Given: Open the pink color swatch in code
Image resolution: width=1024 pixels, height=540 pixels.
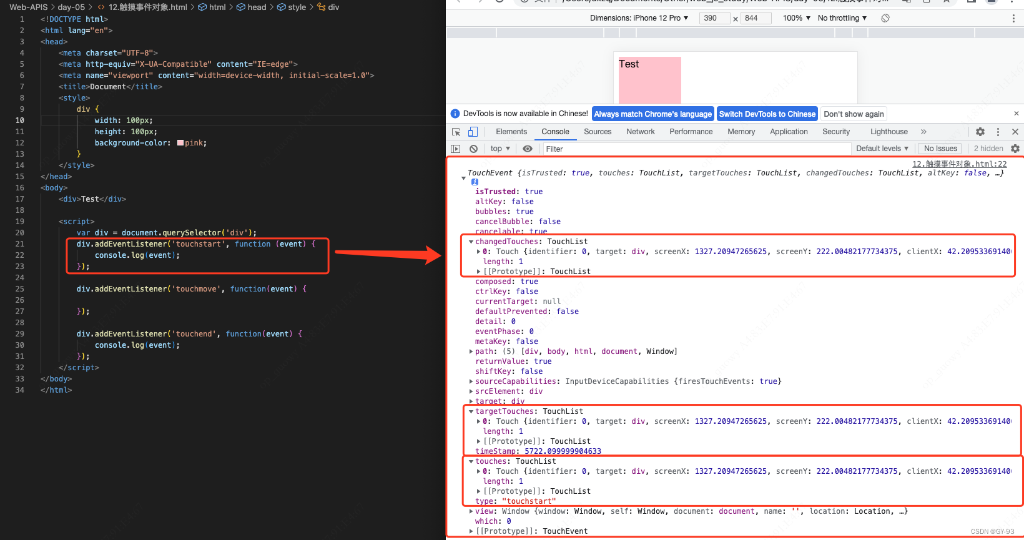Looking at the screenshot, I should click(x=180, y=143).
